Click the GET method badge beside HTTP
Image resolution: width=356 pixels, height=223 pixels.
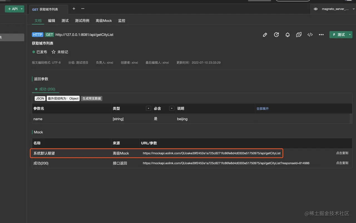[50, 35]
